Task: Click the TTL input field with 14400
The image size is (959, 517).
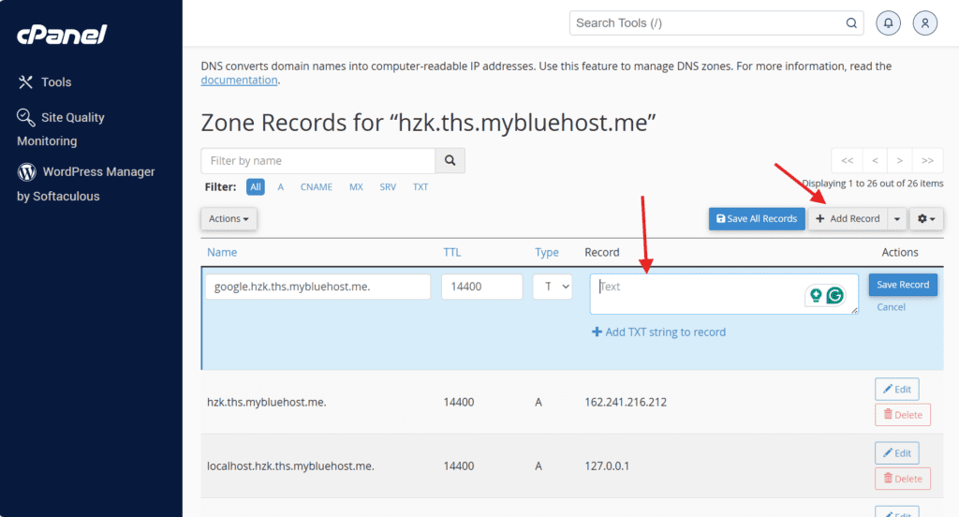Action: tap(481, 287)
